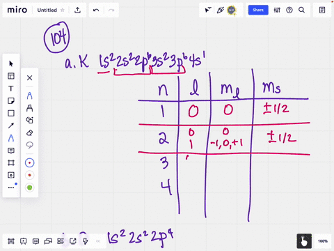Undo the last action
Viewport: 334px width, 251px height.
pyautogui.click(x=96, y=10)
